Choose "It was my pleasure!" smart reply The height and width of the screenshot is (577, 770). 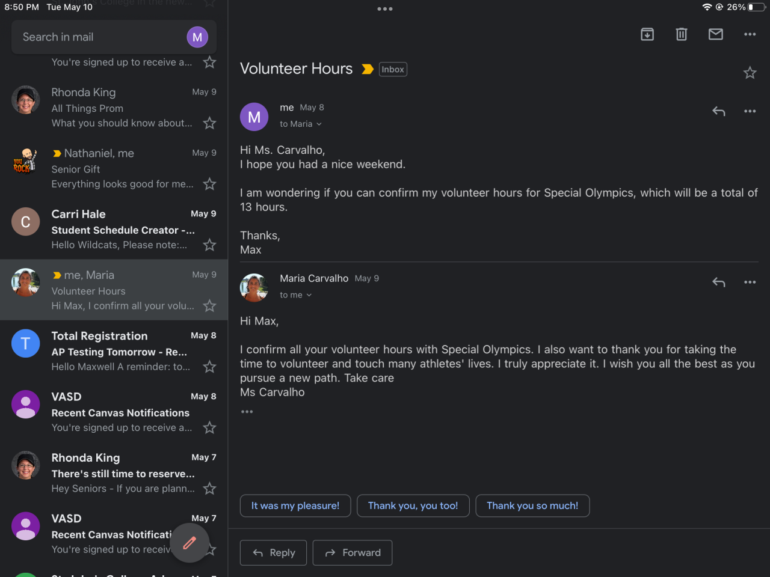point(295,505)
